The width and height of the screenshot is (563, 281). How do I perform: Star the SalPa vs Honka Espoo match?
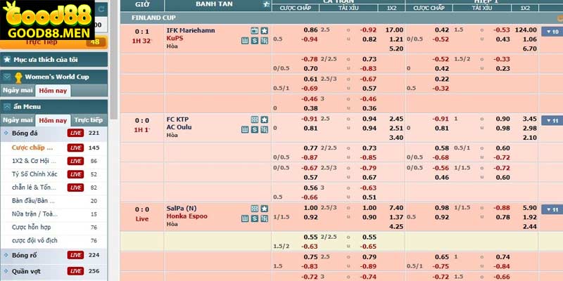pos(265,209)
